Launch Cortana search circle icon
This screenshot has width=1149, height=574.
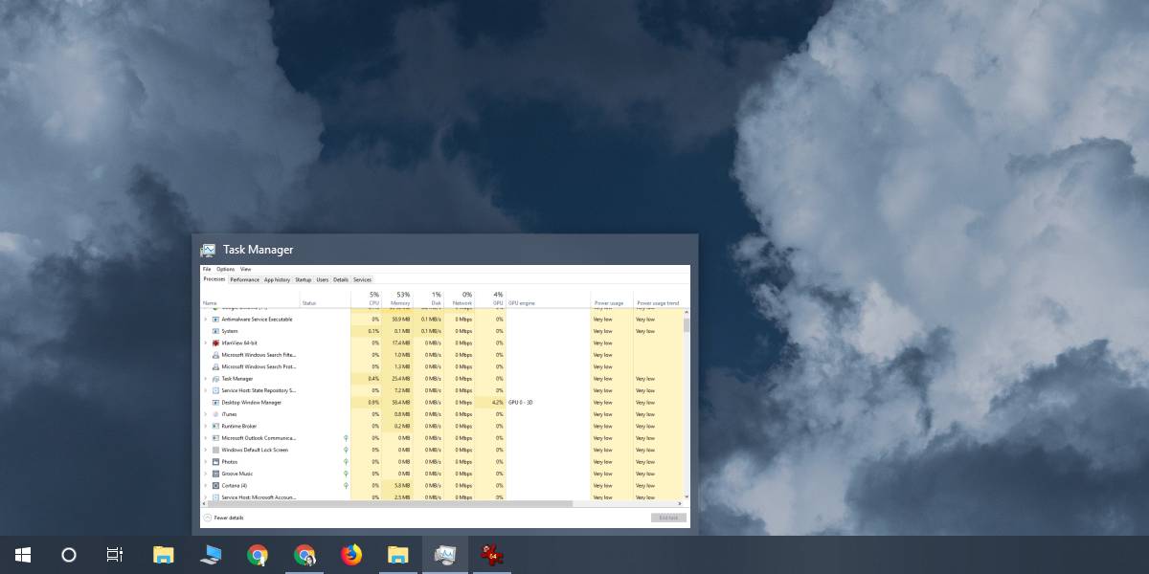(69, 555)
